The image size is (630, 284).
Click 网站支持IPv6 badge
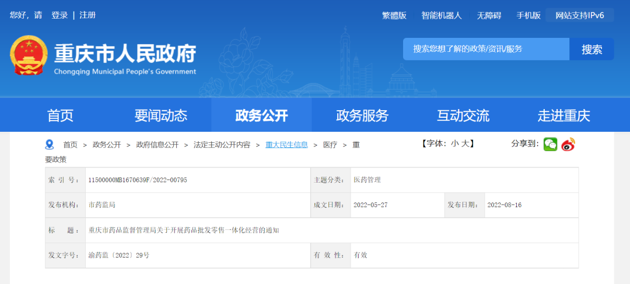pyautogui.click(x=580, y=16)
